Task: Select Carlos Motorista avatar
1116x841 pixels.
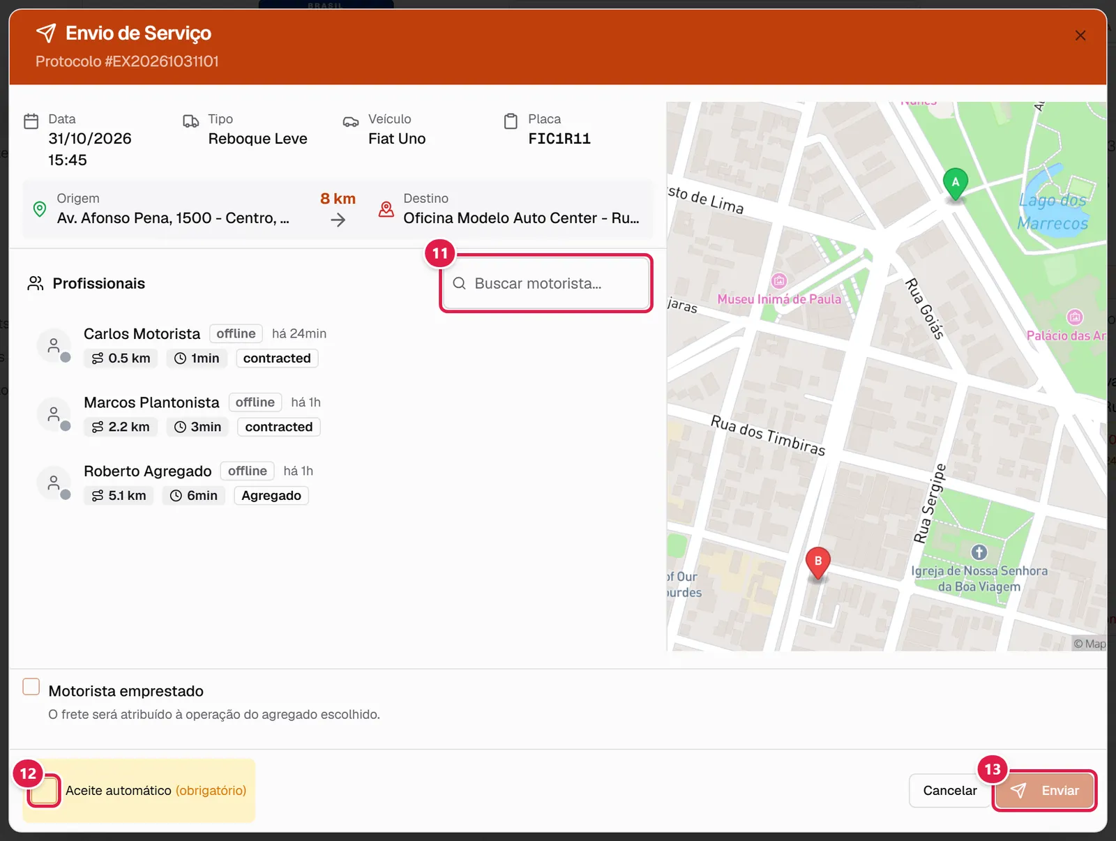Action: pos(54,346)
